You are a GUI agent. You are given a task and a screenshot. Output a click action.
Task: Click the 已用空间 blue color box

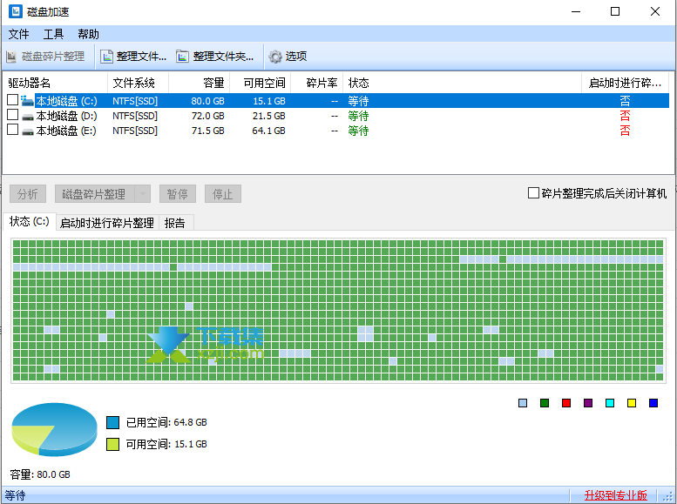pyautogui.click(x=112, y=422)
